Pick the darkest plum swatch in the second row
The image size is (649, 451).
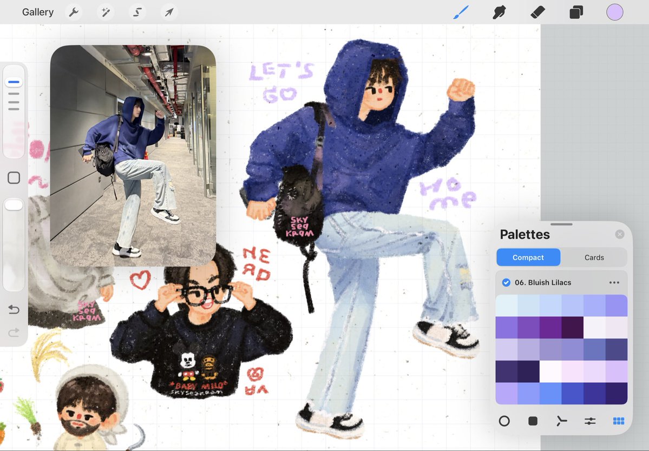[573, 327]
